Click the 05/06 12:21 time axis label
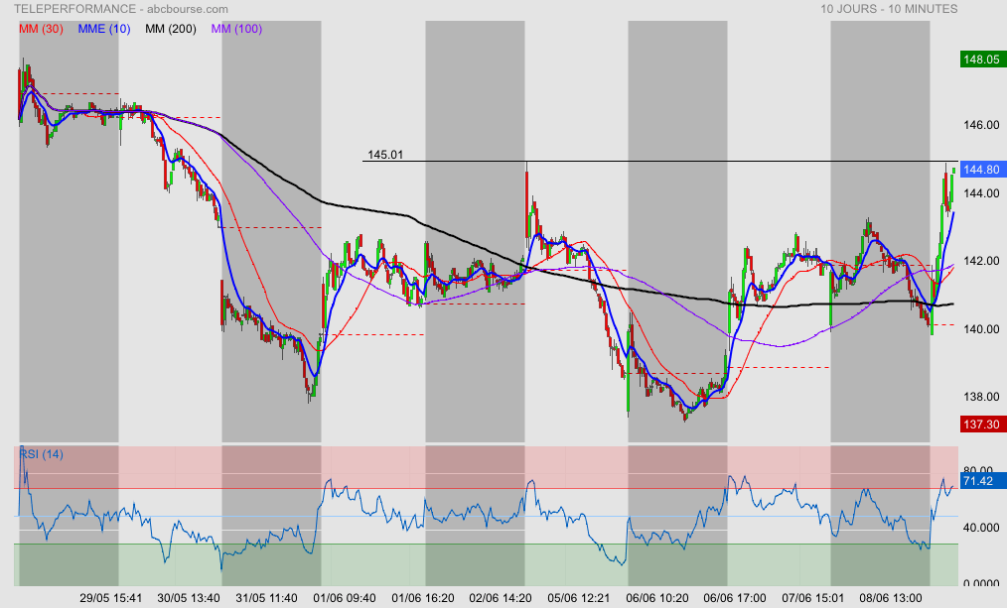The width and height of the screenshot is (1007, 608). tap(579, 598)
